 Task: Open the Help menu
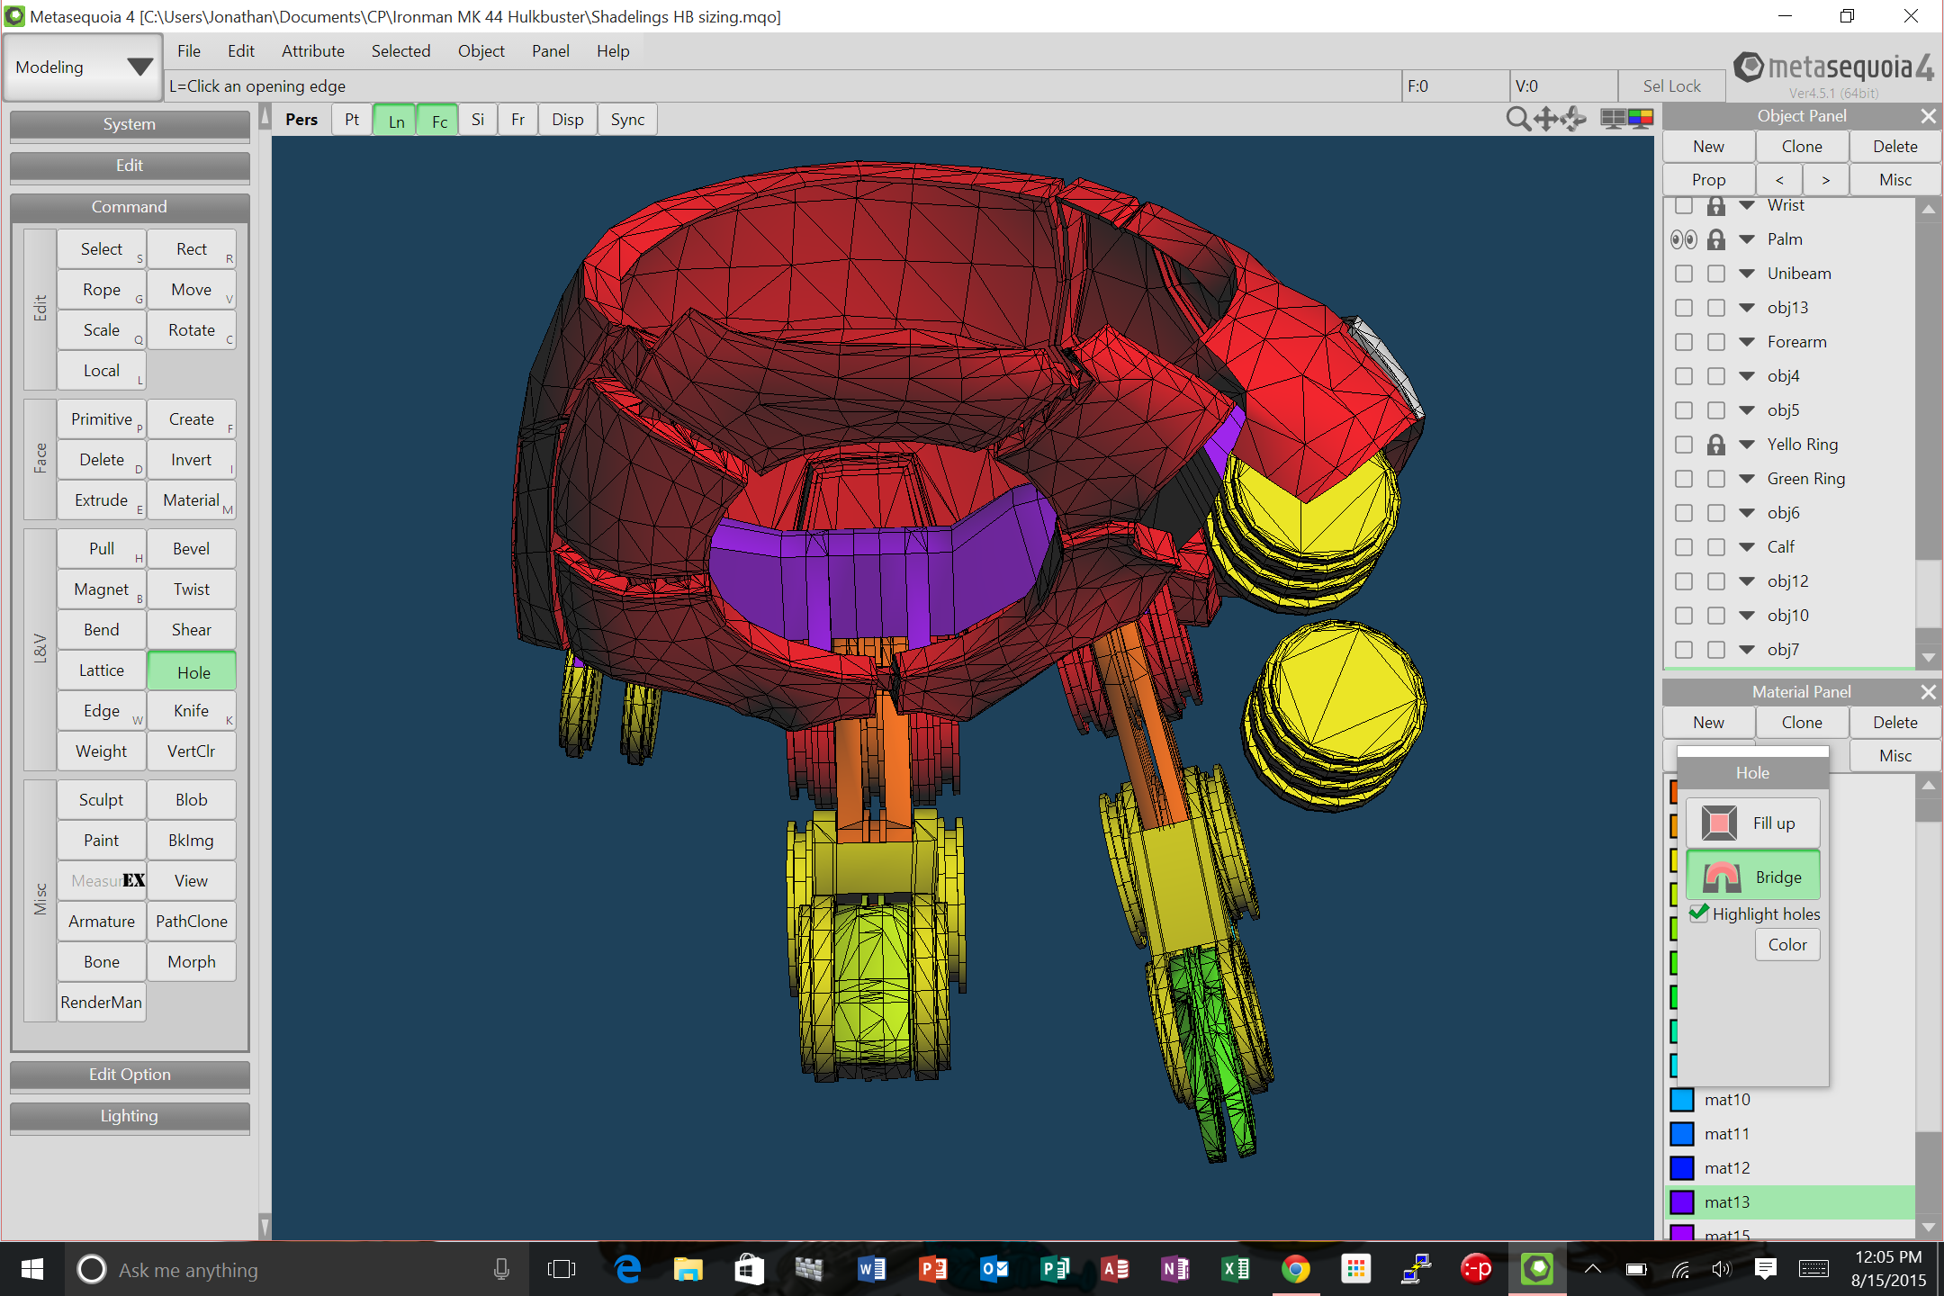[x=613, y=51]
